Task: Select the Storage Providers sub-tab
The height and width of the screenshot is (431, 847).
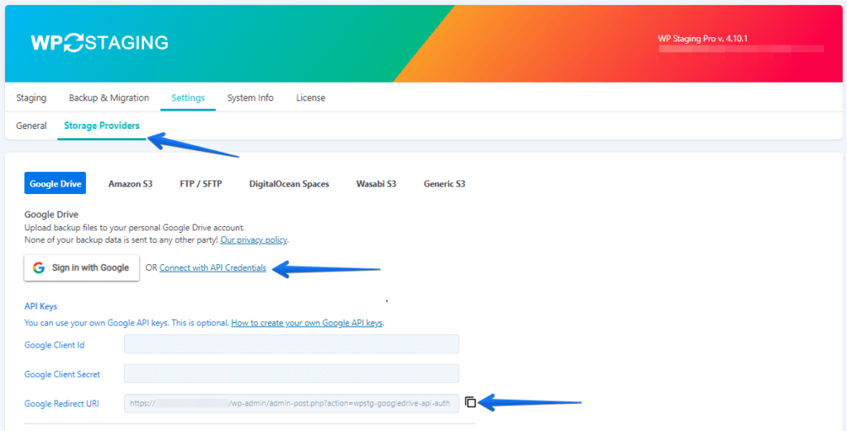Action: point(102,126)
